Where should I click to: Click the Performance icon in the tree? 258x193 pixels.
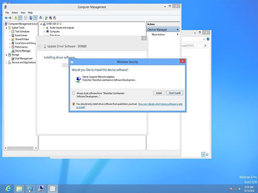[13, 47]
